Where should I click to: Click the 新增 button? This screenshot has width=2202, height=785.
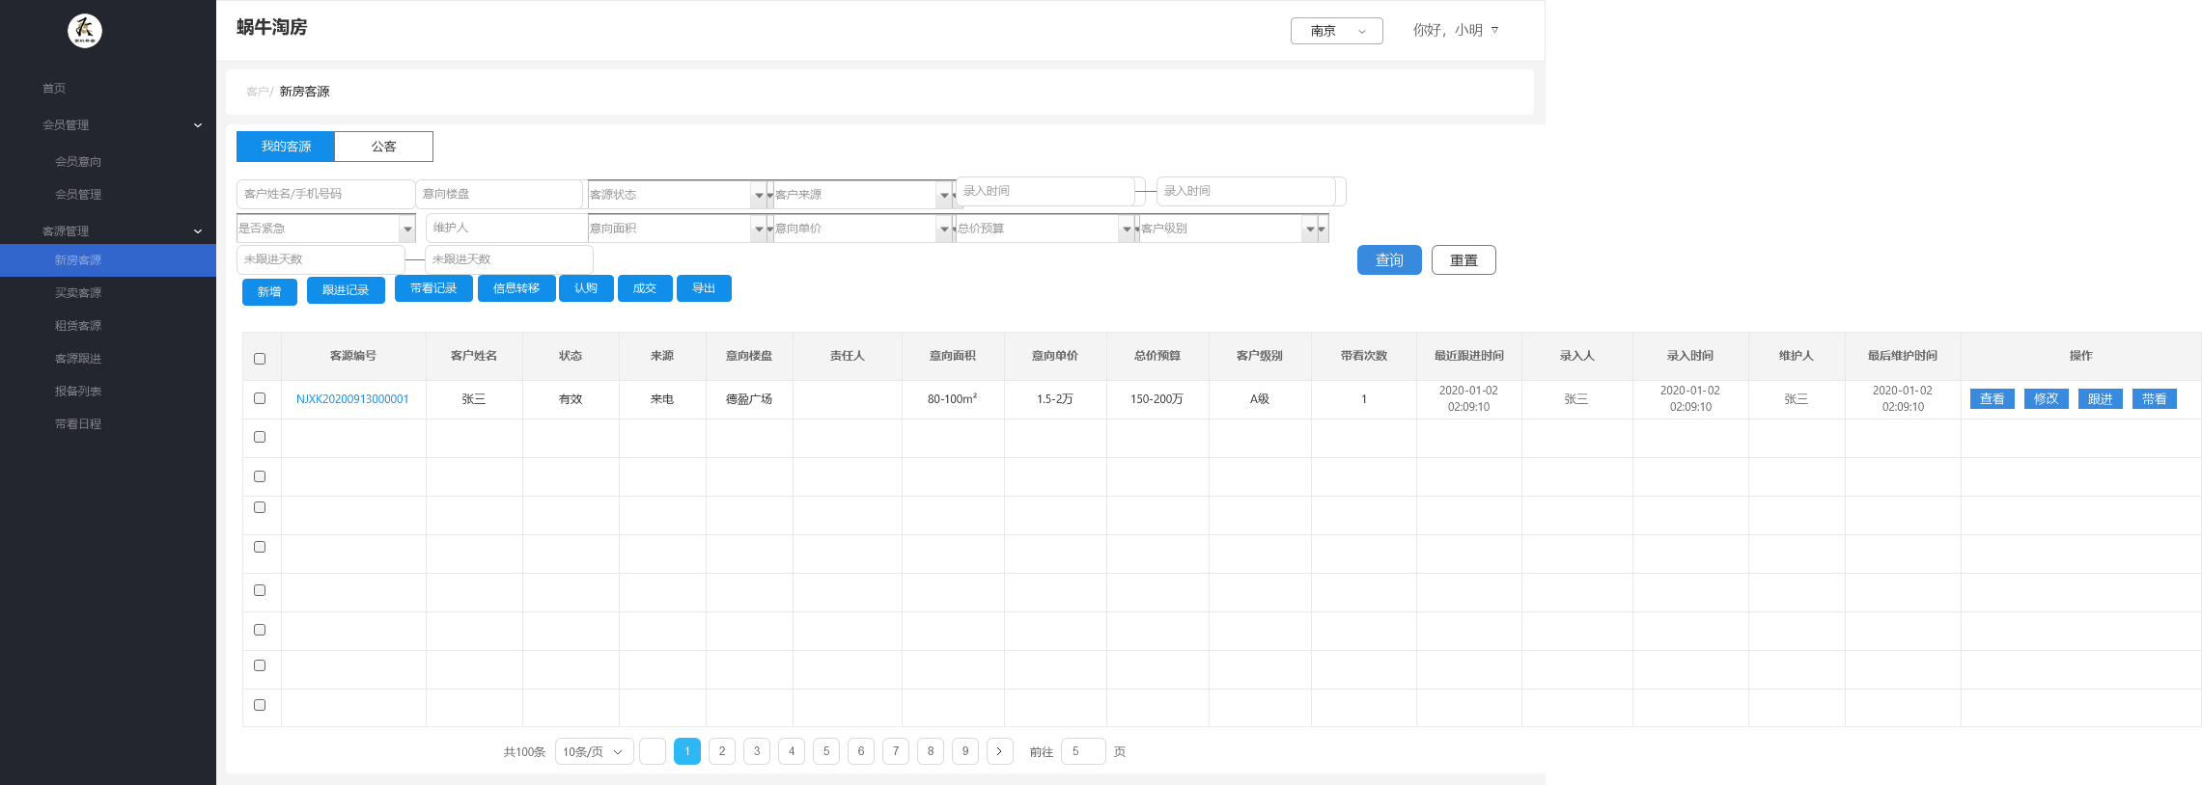269,291
